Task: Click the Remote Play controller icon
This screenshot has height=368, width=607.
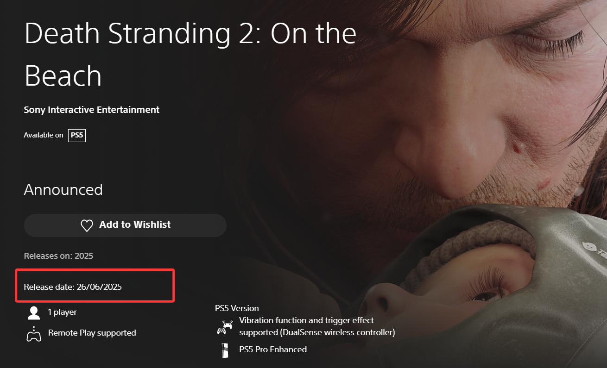Action: pyautogui.click(x=33, y=334)
